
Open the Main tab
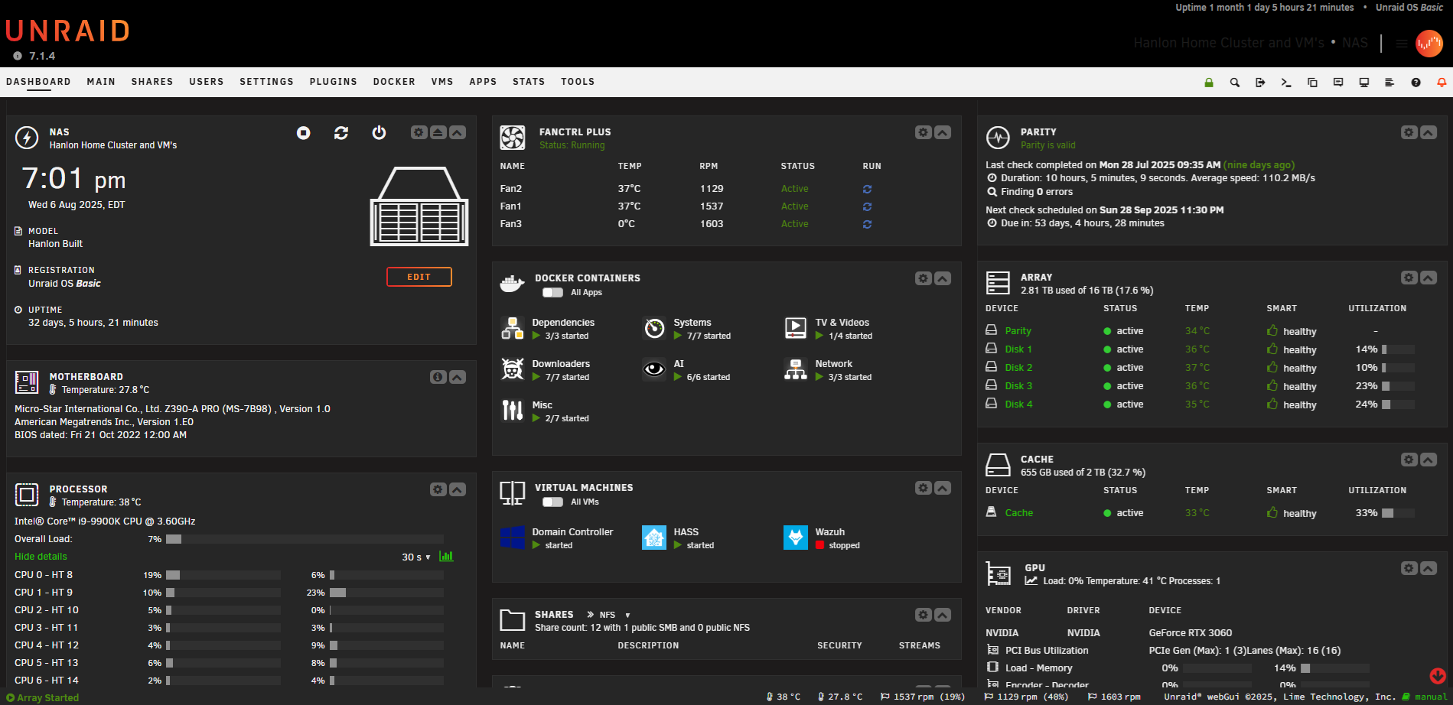tap(101, 82)
